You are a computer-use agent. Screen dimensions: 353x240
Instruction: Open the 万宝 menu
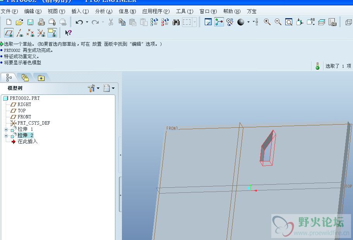(252, 11)
